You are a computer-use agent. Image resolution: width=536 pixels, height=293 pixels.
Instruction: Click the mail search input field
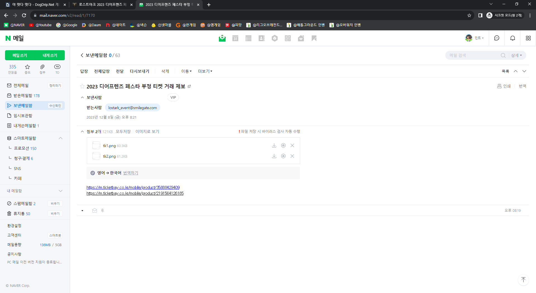473,55
